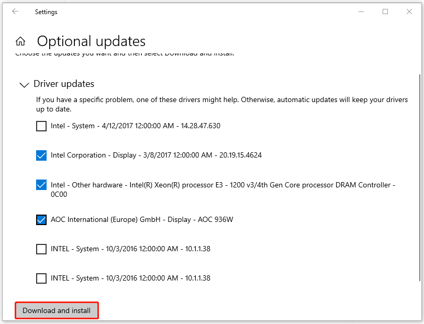The width and height of the screenshot is (424, 324).
Task: Click Settings label in the title bar
Action: click(x=46, y=12)
